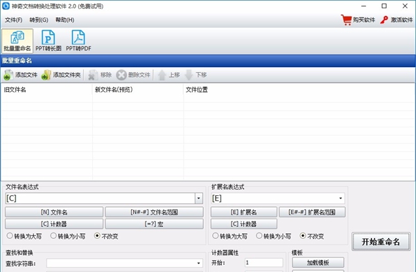Select extension 转换为大写 radio button
416x272 pixels.
pyautogui.click(x=216, y=235)
